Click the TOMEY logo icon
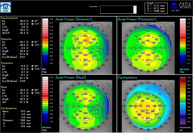193x133 pixels. 174,6
